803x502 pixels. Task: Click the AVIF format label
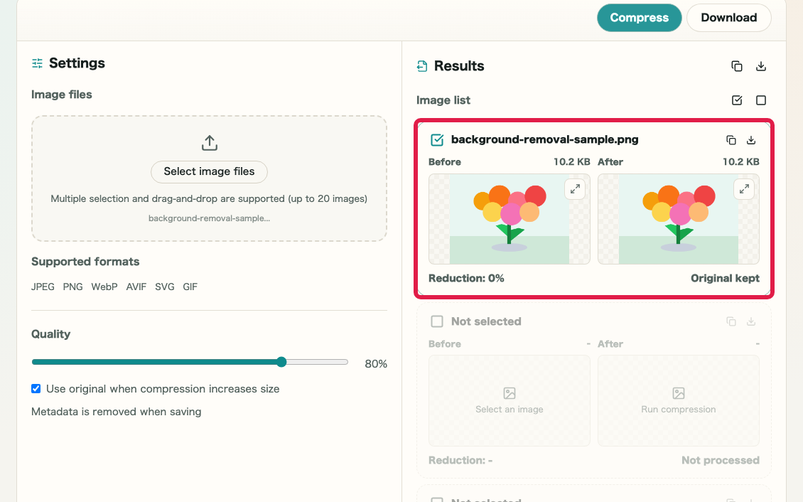(136, 287)
